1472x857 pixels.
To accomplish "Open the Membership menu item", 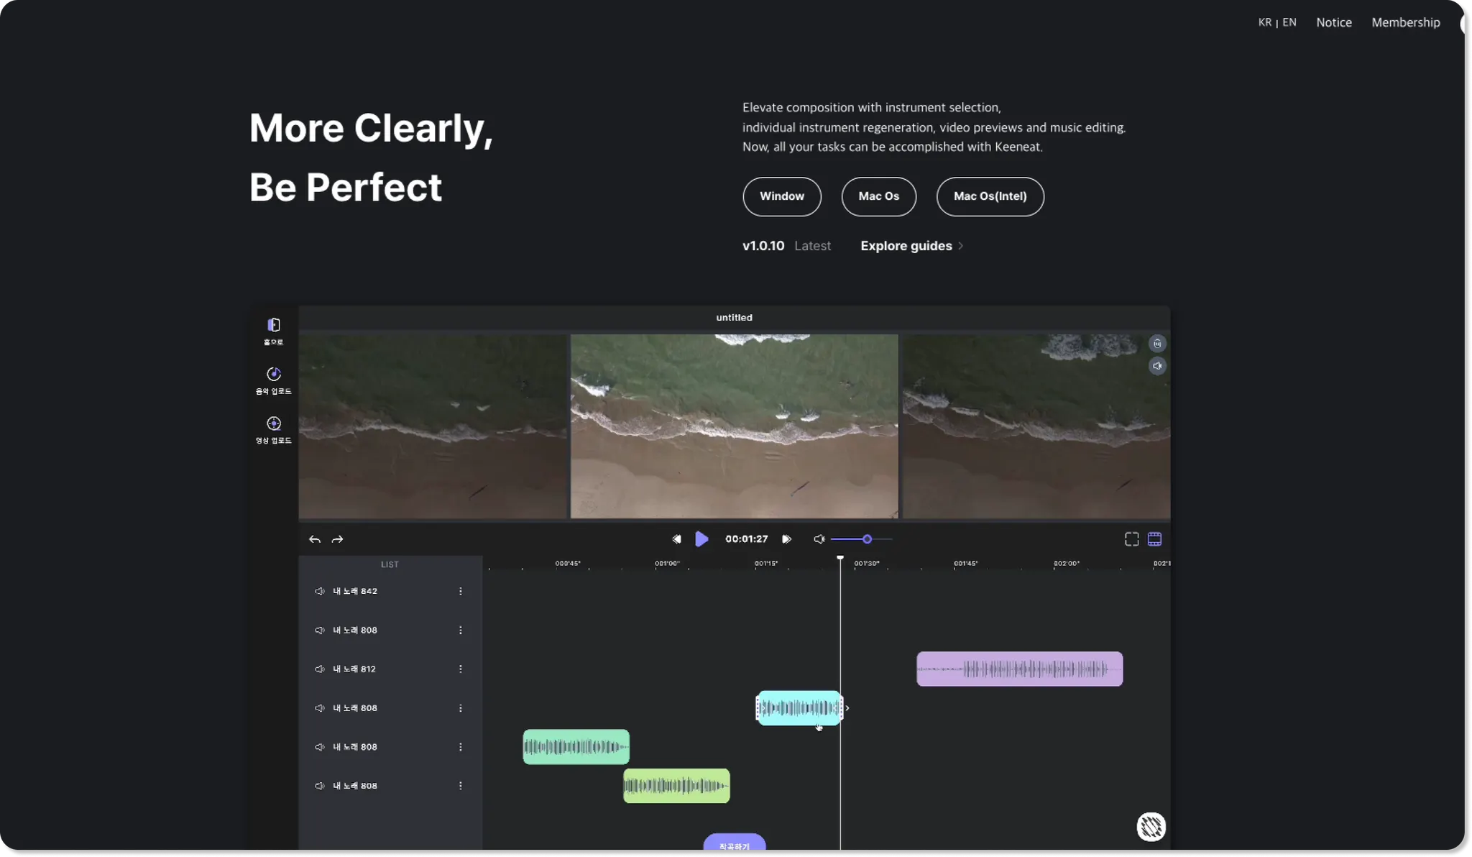I will (1405, 22).
